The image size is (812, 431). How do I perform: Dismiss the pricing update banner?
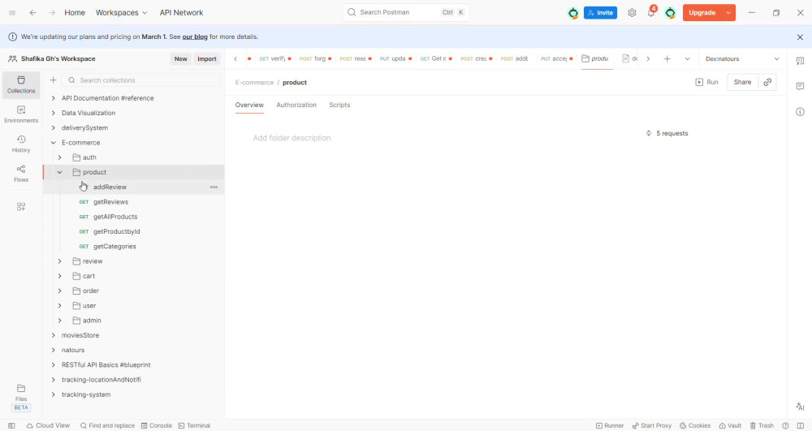[800, 37]
